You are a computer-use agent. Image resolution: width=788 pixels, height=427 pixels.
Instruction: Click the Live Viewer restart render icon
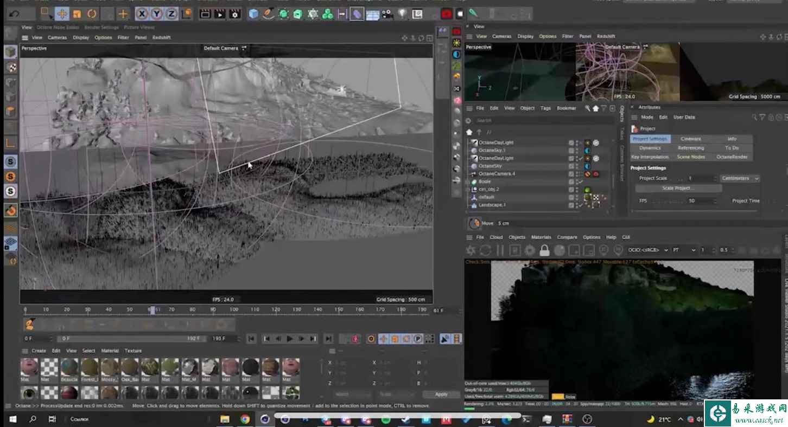pyautogui.click(x=485, y=250)
